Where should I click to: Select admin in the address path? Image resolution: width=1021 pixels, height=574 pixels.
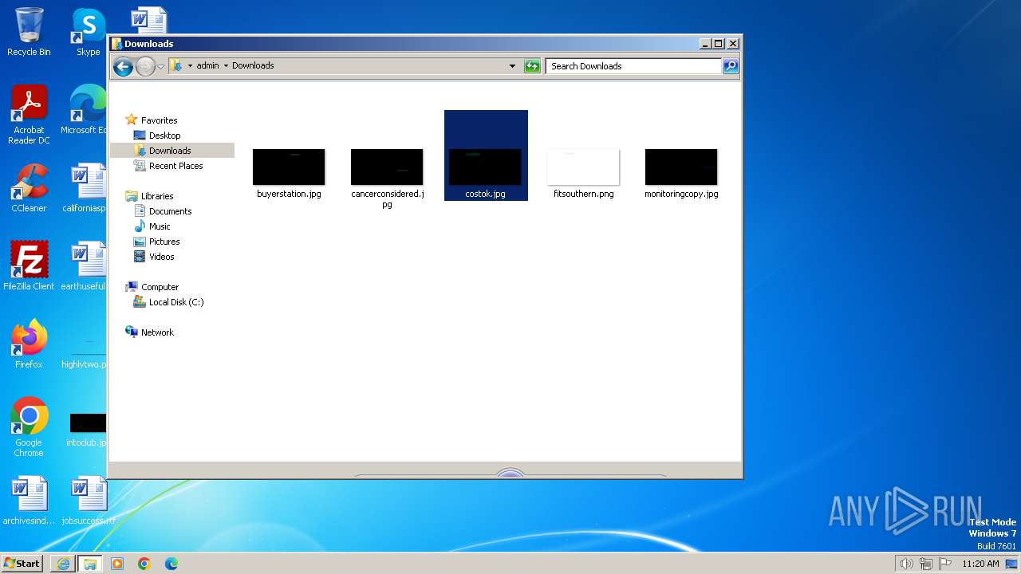207,66
